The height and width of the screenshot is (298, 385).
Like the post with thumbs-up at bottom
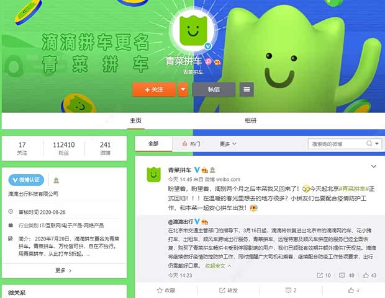click(353, 291)
